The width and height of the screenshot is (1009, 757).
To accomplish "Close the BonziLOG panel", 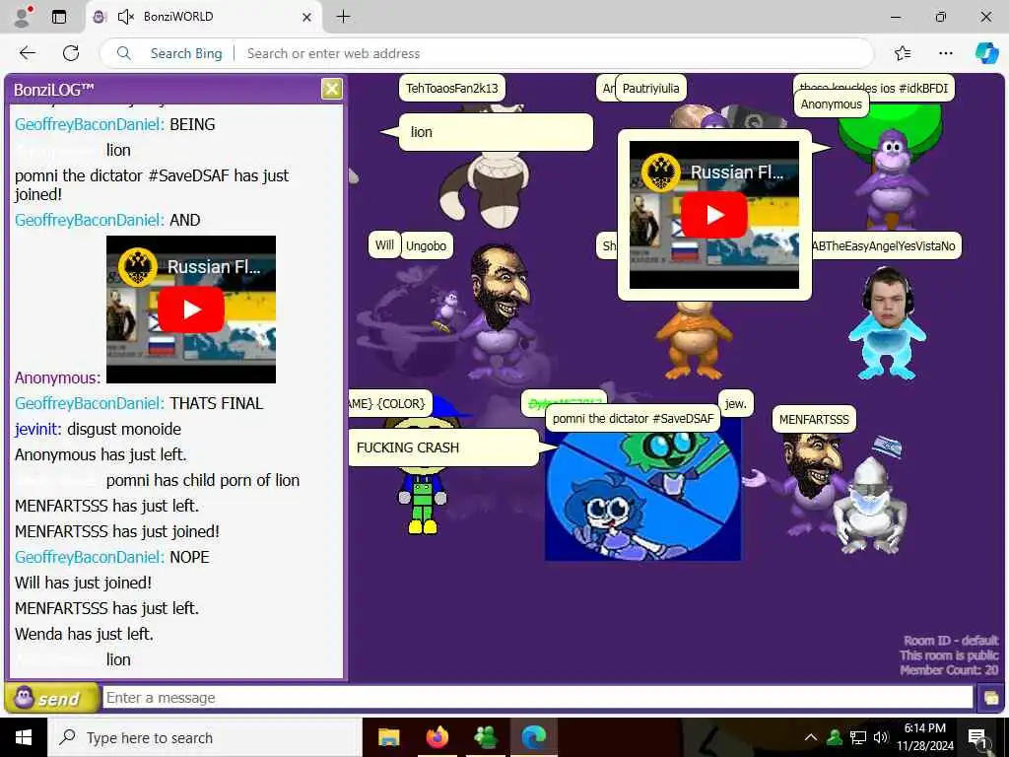I will tap(331, 89).
